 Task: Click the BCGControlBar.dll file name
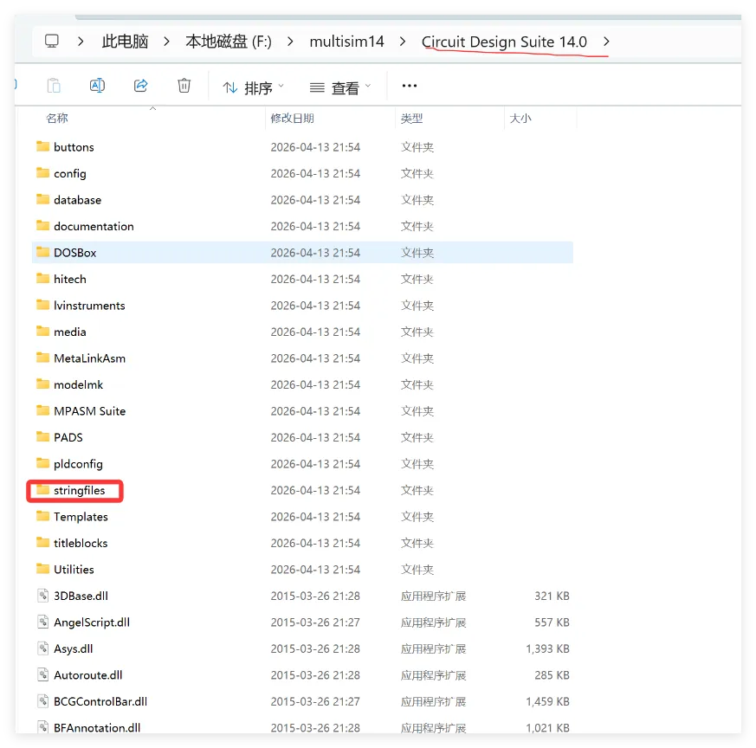coord(100,702)
